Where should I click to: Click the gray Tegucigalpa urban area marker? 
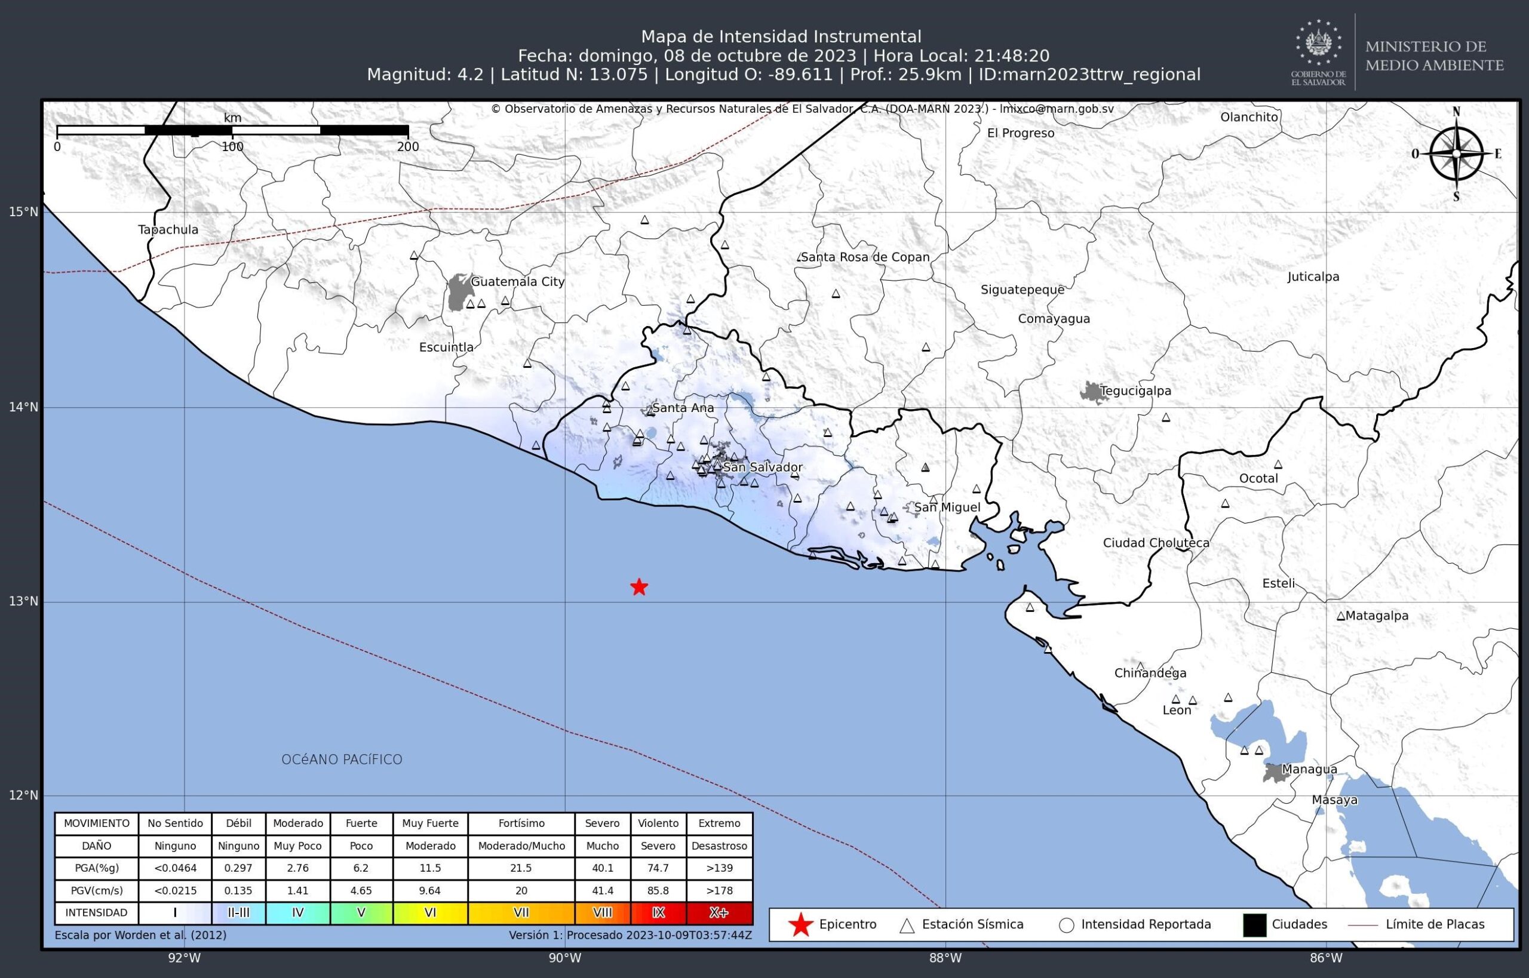click(x=1092, y=392)
